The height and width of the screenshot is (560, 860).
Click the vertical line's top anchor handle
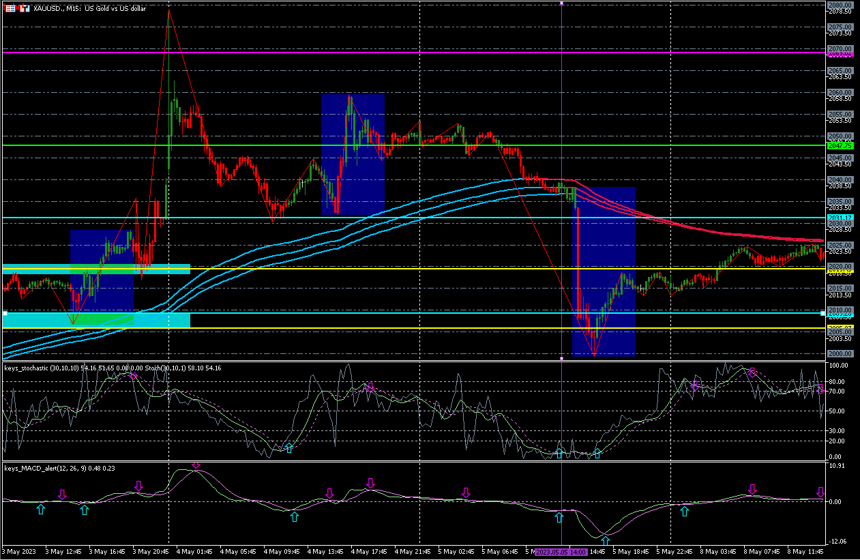pyautogui.click(x=561, y=3)
